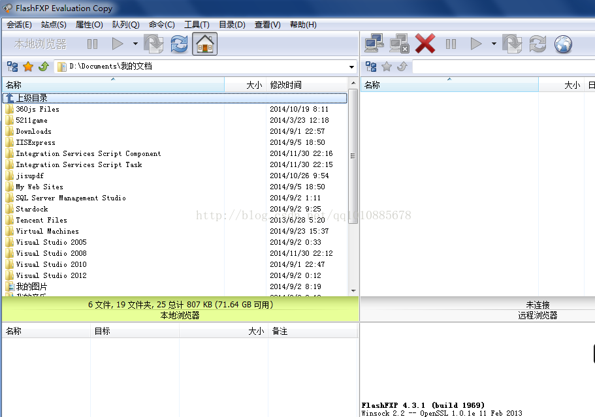Click the globe icon to switch to remote browser

[563, 44]
